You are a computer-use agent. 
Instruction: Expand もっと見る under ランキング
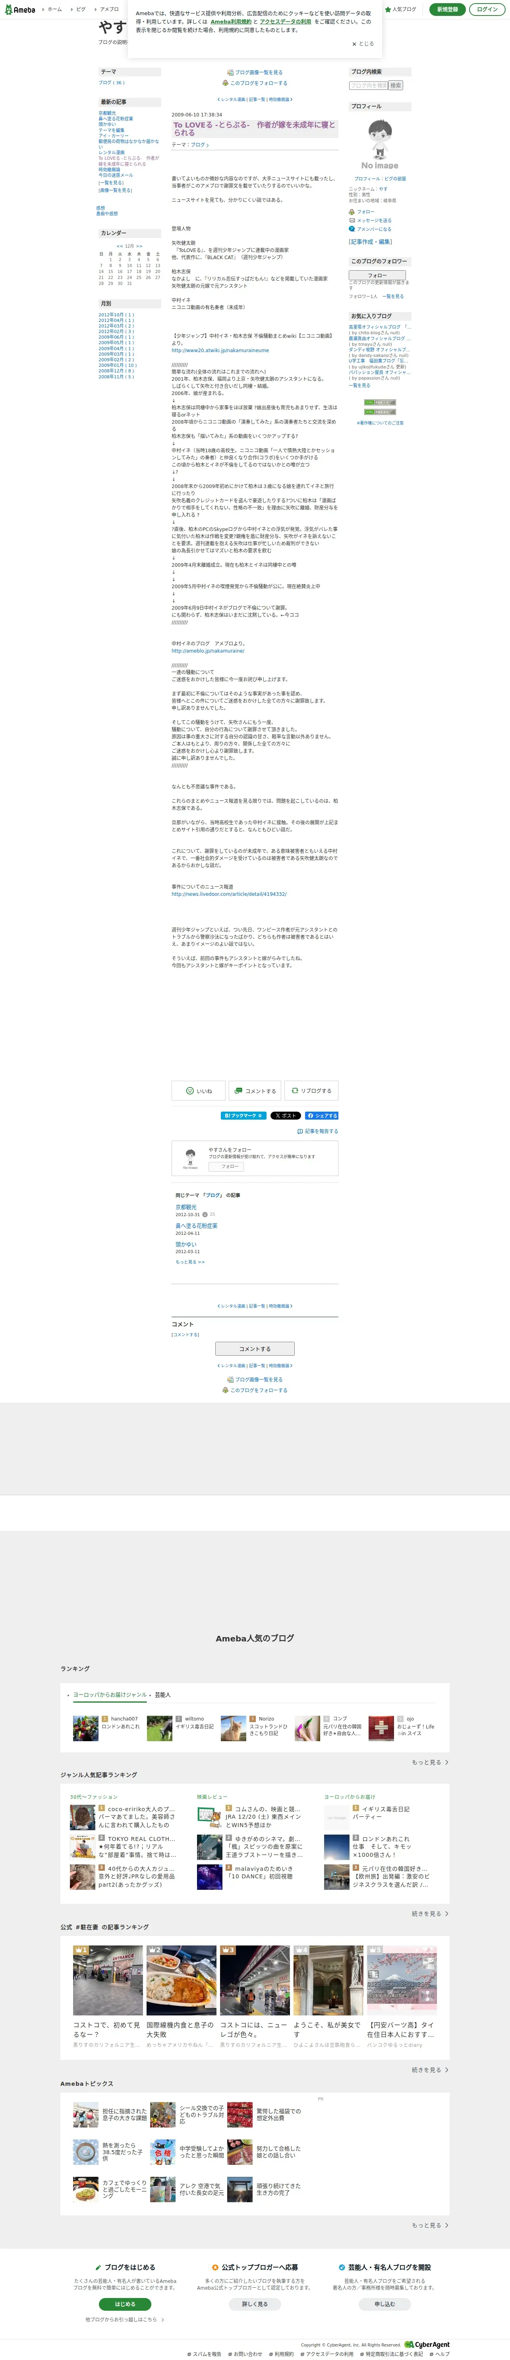pos(429,1762)
